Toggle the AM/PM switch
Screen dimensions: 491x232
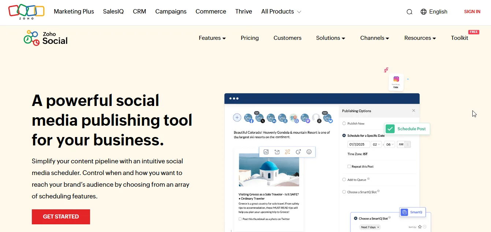(404, 144)
